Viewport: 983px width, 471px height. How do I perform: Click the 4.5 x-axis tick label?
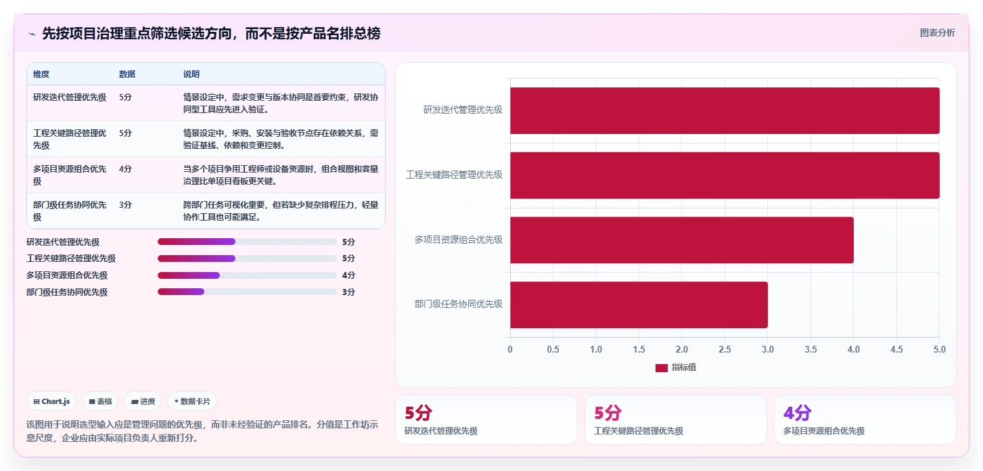pyautogui.click(x=896, y=350)
